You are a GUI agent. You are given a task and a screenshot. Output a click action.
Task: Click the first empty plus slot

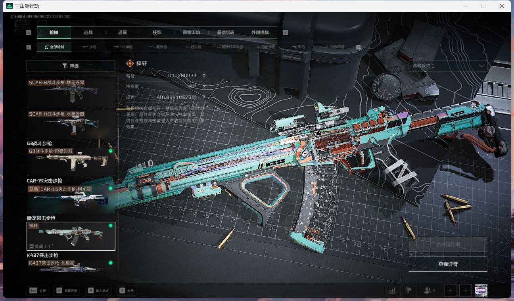click(450, 291)
